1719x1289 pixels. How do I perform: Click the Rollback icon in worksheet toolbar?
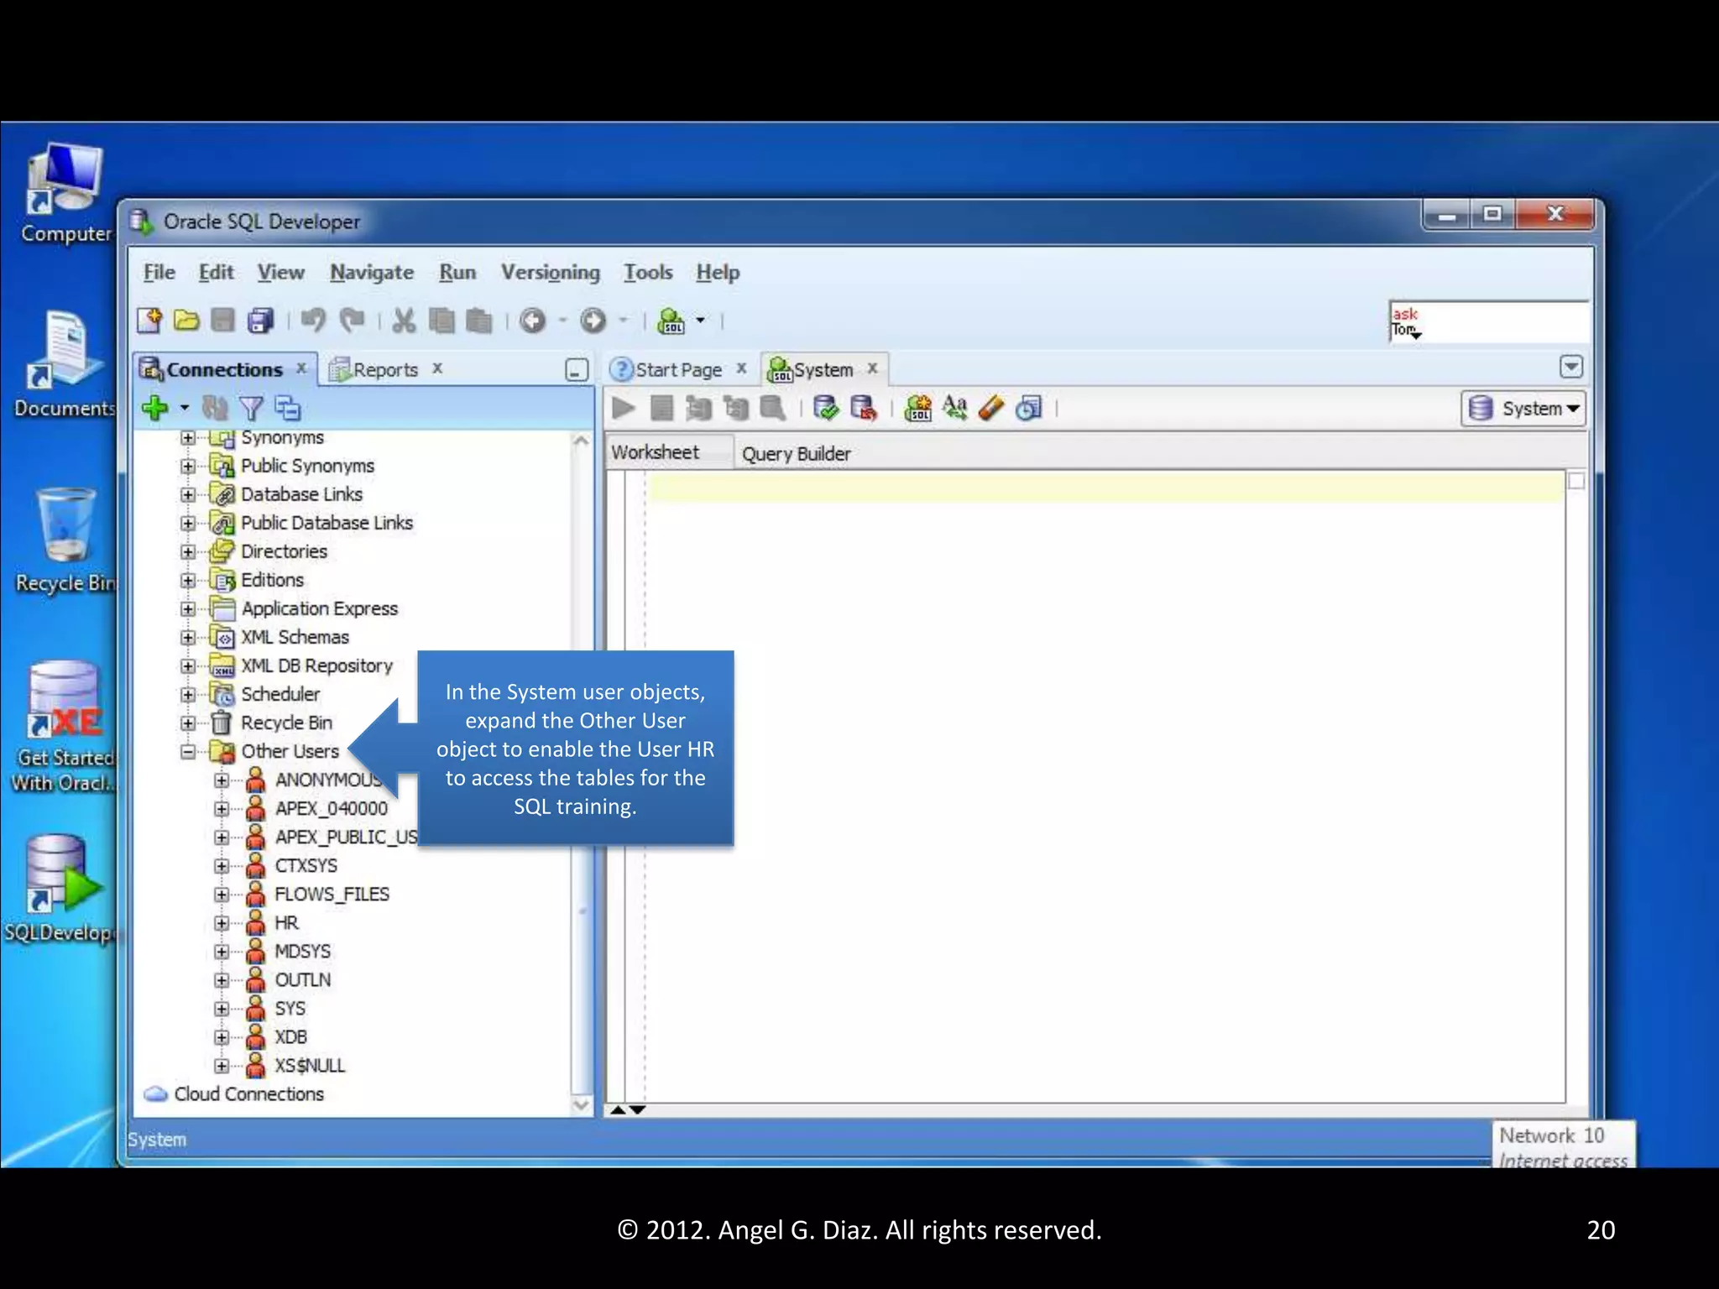[863, 409]
